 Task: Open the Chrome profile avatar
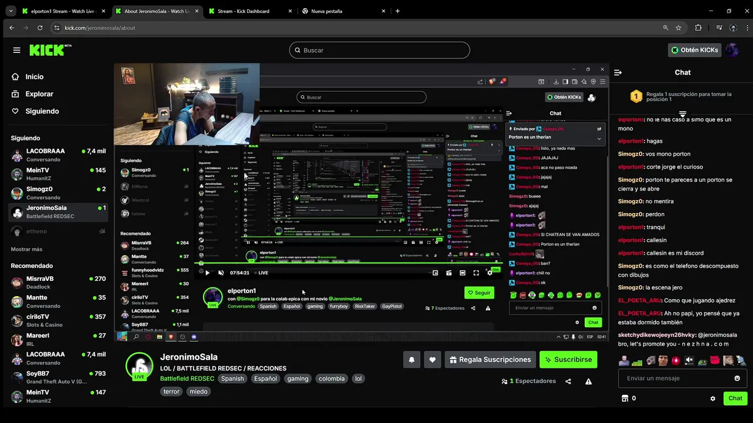pyautogui.click(x=733, y=28)
